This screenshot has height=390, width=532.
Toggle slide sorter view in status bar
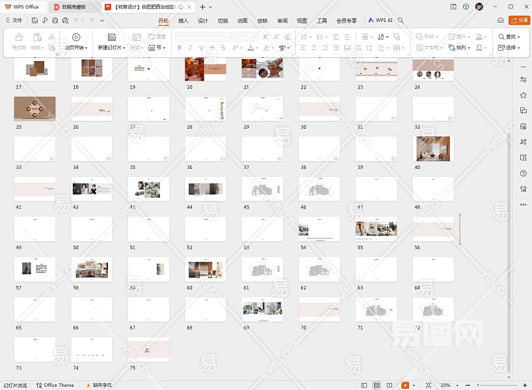pyautogui.click(x=377, y=385)
